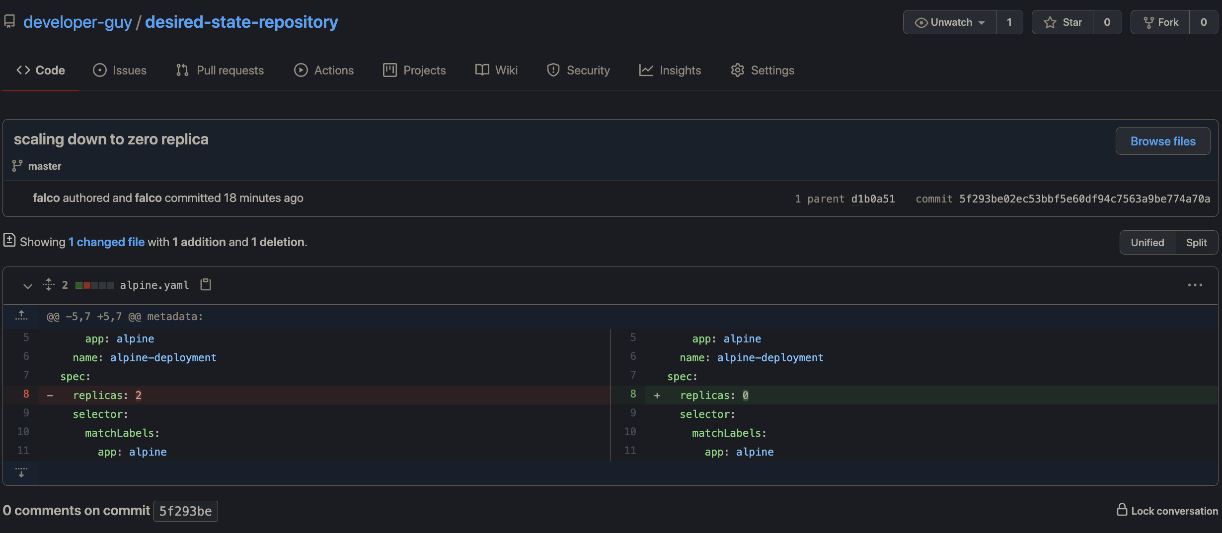The height and width of the screenshot is (533, 1222).
Task: Click the padlock beside Lock conversation
Action: (1122, 510)
